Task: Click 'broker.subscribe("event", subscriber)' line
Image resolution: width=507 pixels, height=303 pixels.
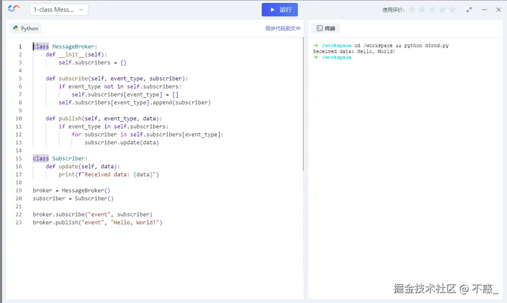Action: pos(93,215)
